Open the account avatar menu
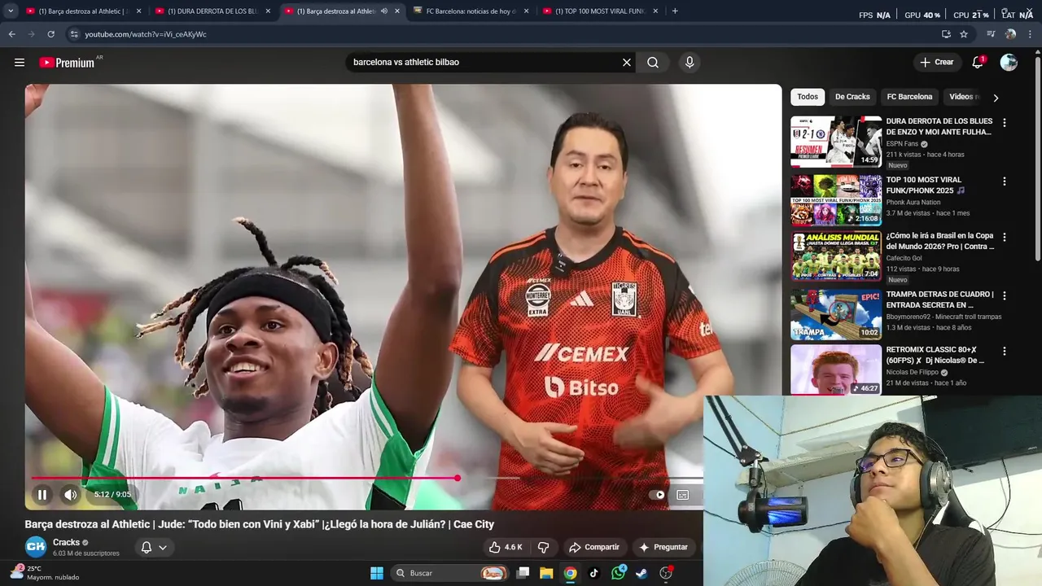 pyautogui.click(x=1009, y=63)
